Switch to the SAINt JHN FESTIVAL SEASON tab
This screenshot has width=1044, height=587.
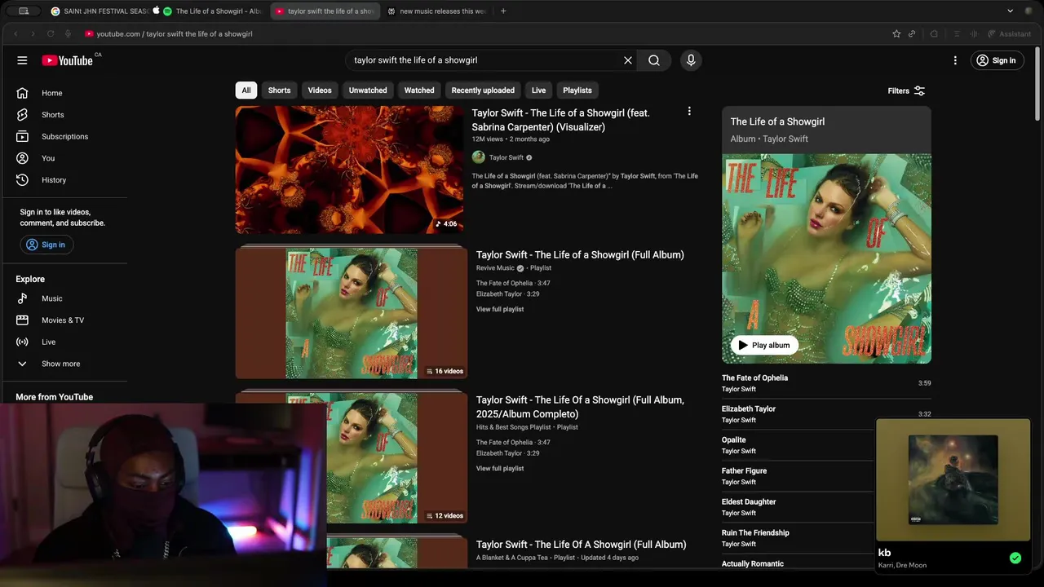click(x=100, y=11)
